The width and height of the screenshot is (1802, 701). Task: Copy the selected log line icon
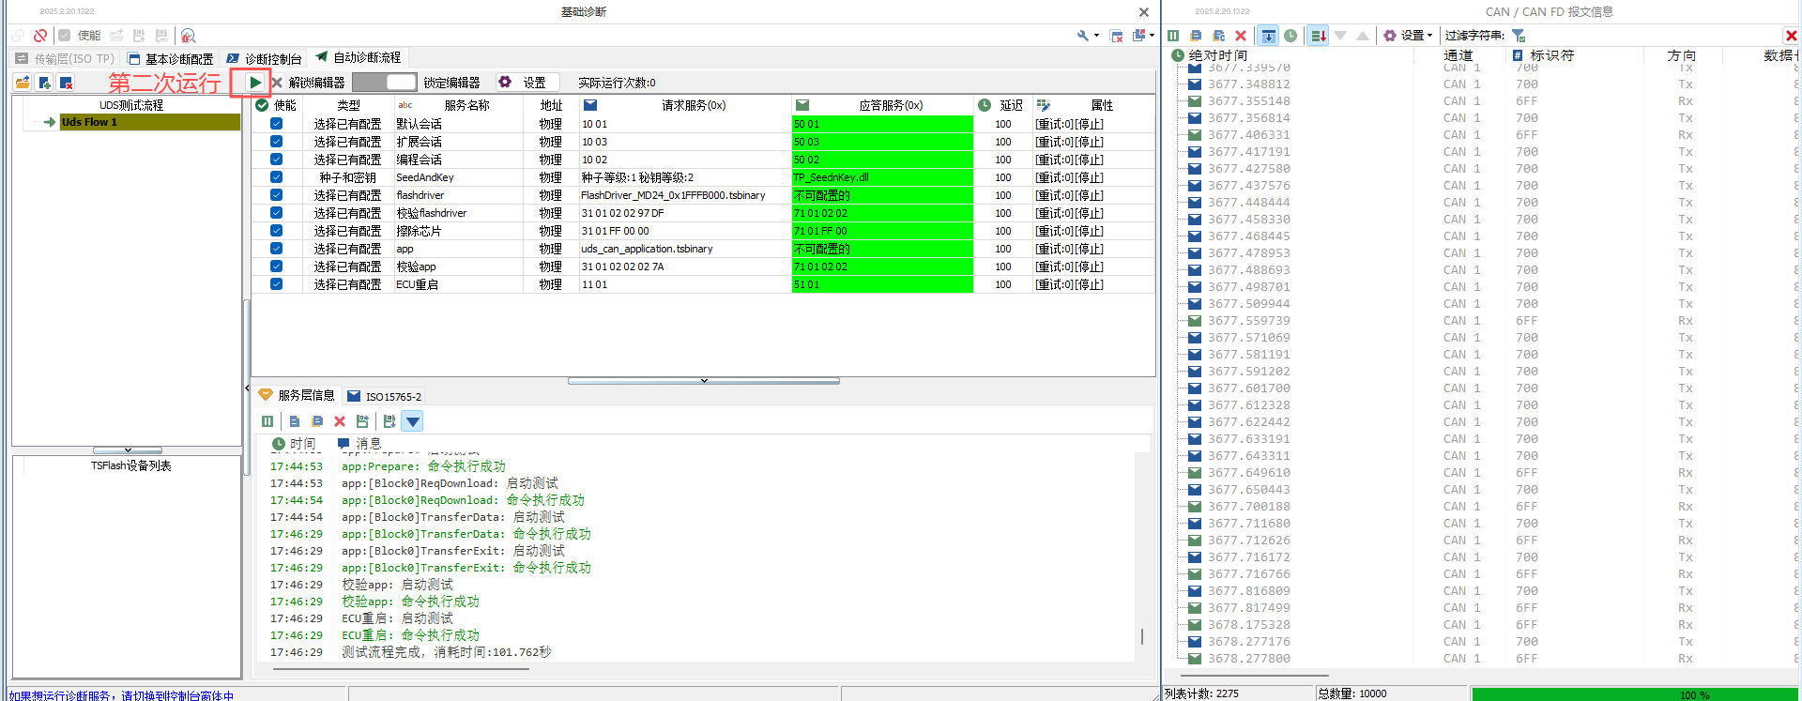point(295,421)
